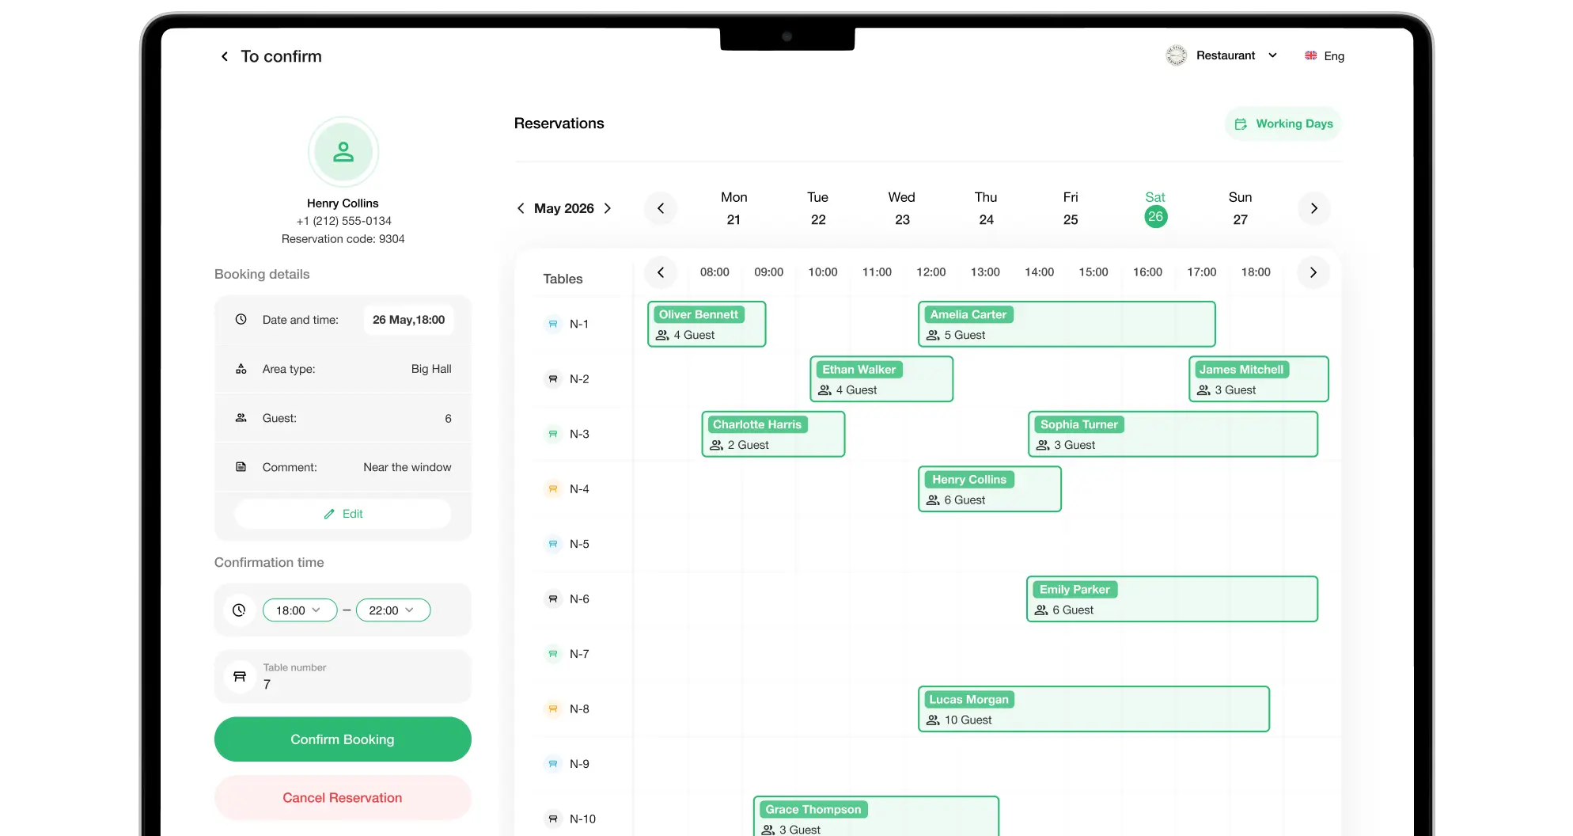Open Henry Collins reservation block on N-4
The width and height of the screenshot is (1573, 836).
click(x=989, y=489)
